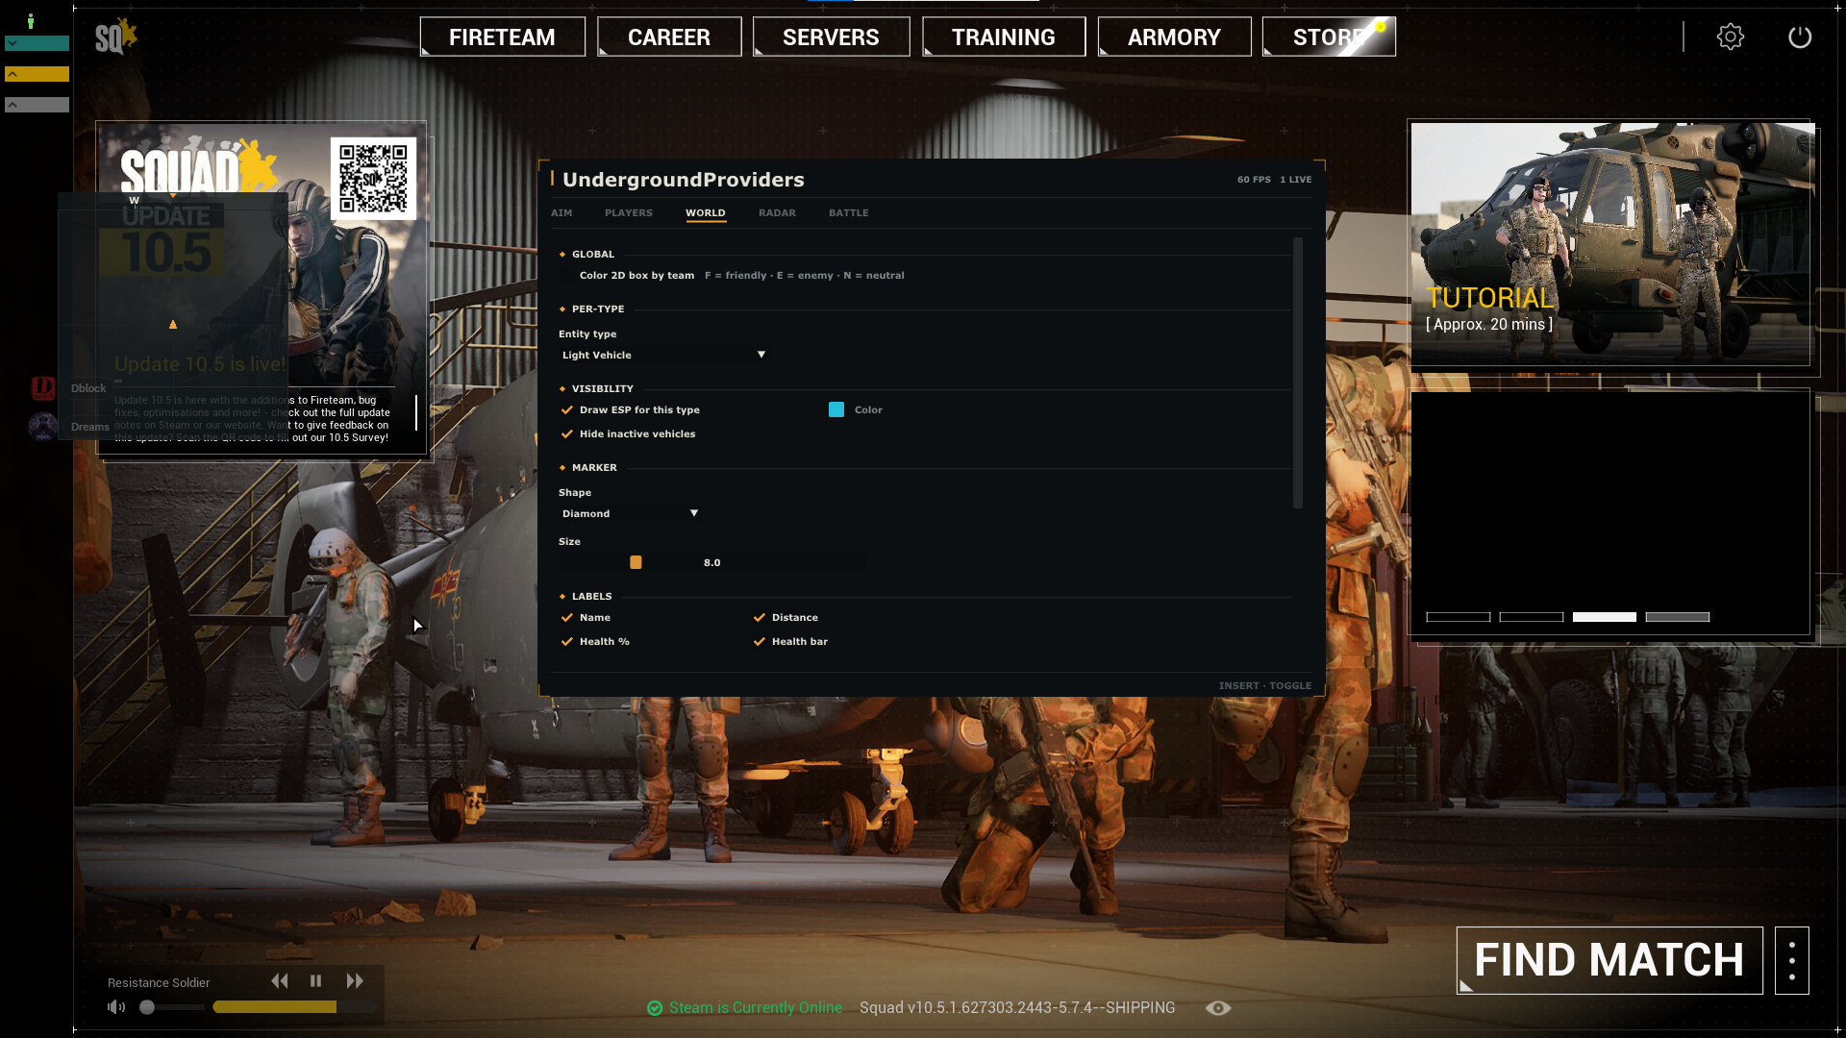
Task: Play the previous music track
Action: coord(280,981)
